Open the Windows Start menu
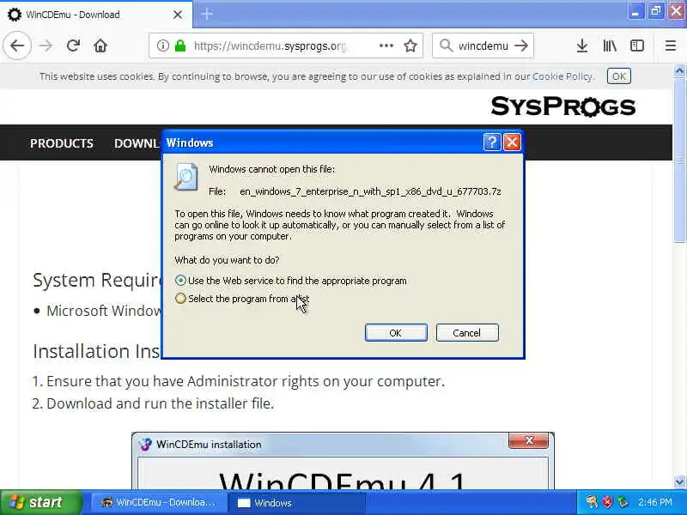 [x=40, y=502]
